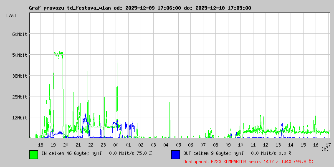Click the [/s] unit label
Screen dimensions: 334x167
tap(11, 15)
